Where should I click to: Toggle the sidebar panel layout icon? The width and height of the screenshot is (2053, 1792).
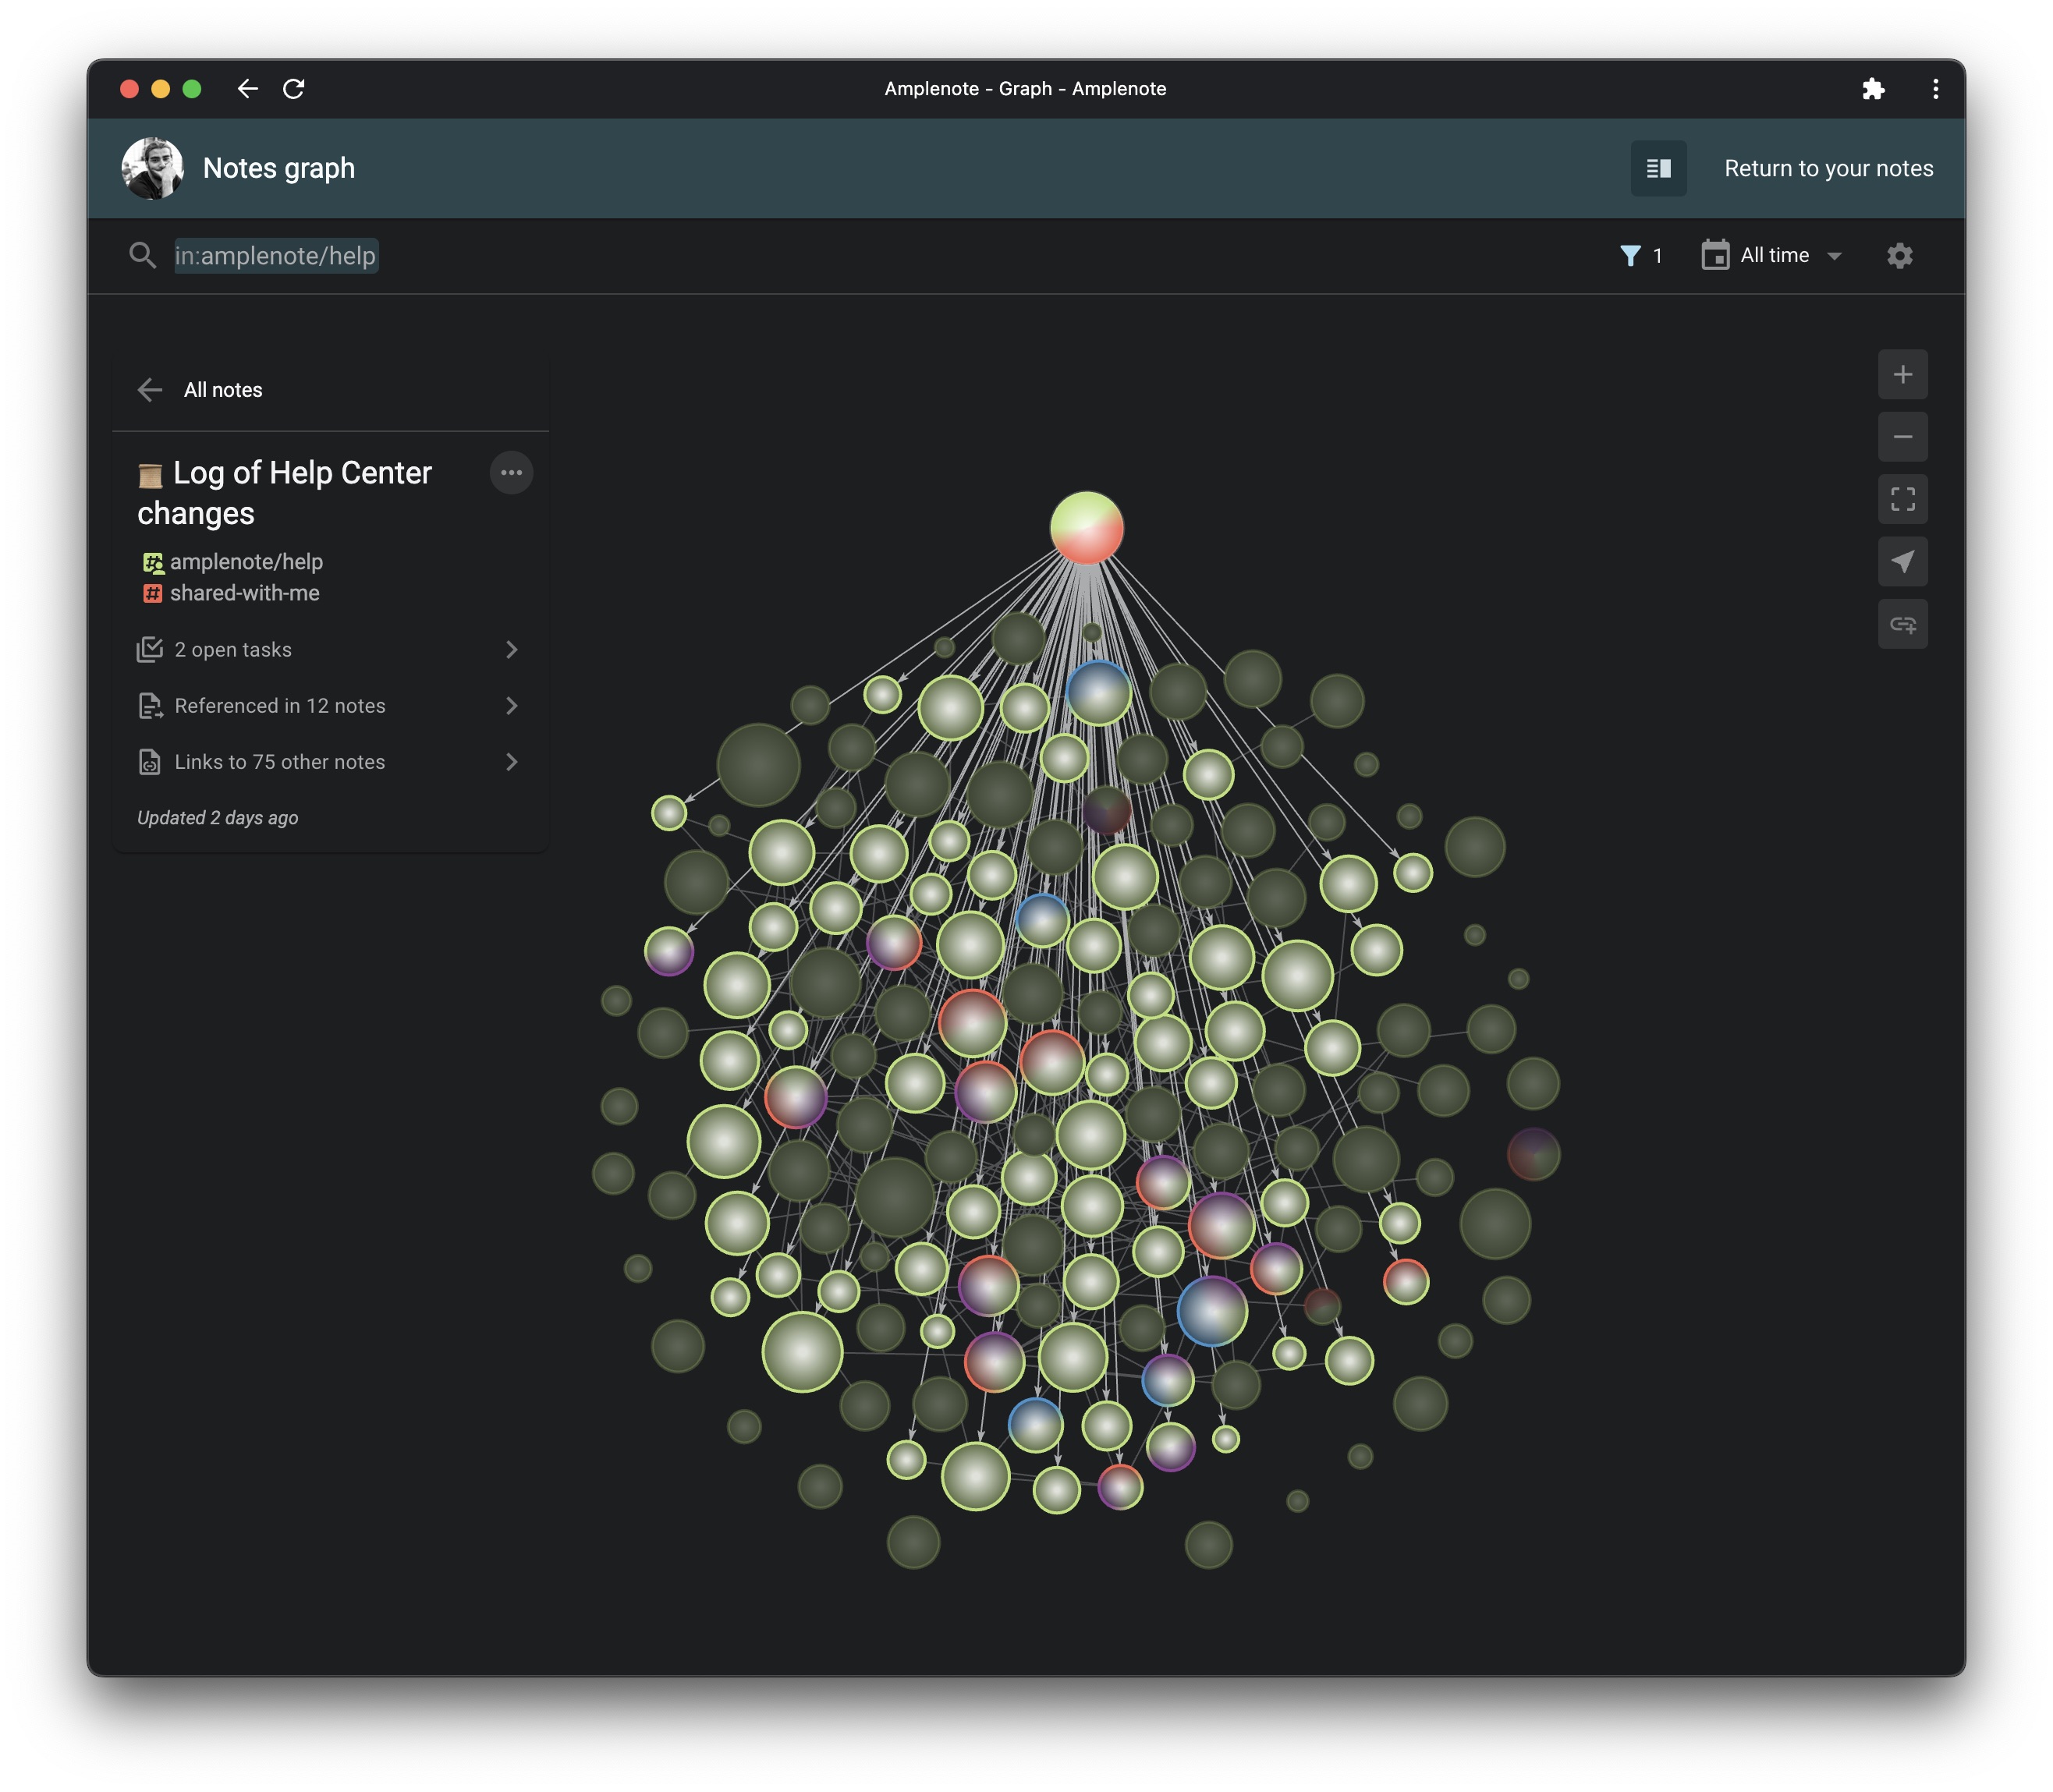pos(1658,168)
